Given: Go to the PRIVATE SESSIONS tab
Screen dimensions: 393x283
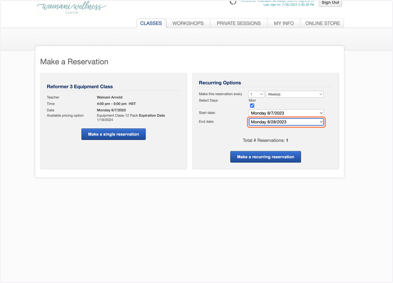Looking at the screenshot, I should (239, 23).
